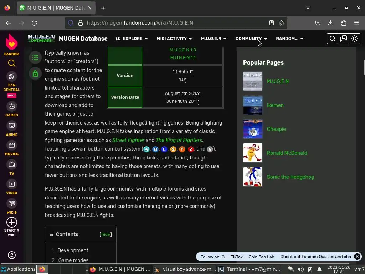Open Follow on IG link
This screenshot has width=365, height=274.
coord(212,257)
